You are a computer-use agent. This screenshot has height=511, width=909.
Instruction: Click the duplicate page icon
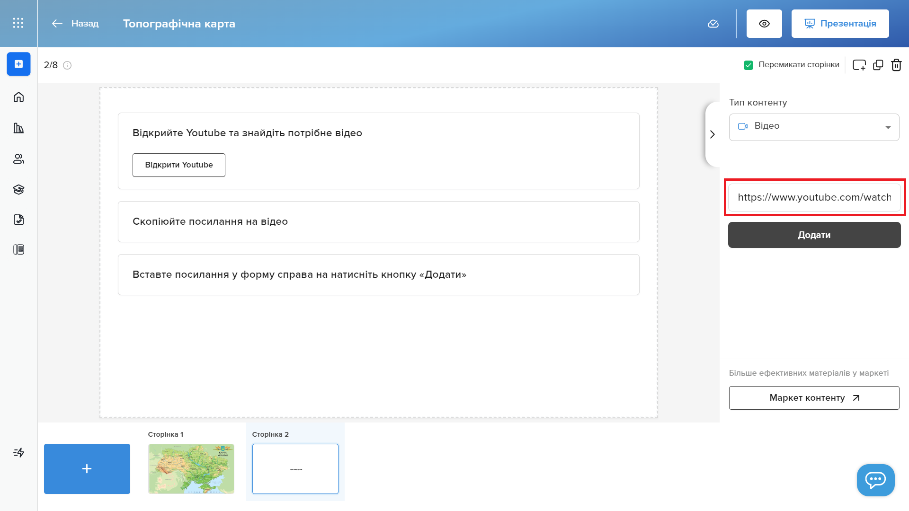click(878, 65)
